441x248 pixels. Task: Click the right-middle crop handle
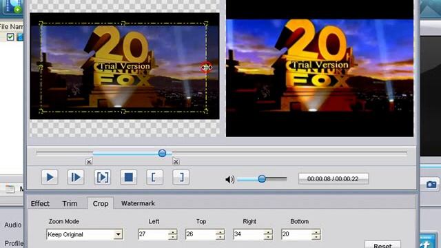coord(206,68)
